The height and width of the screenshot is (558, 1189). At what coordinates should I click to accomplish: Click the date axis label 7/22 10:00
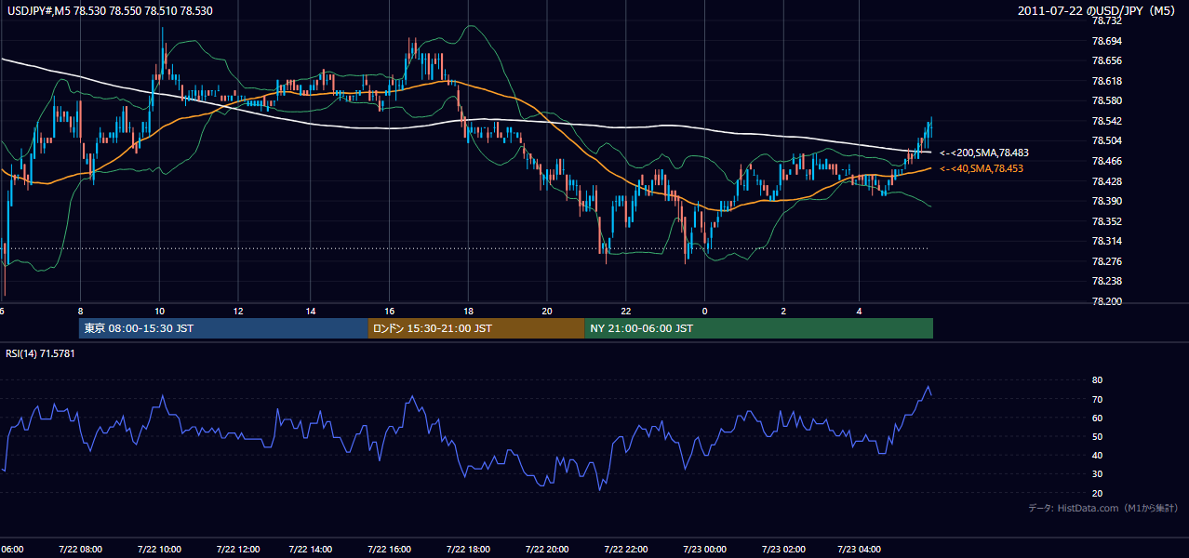pyautogui.click(x=158, y=549)
